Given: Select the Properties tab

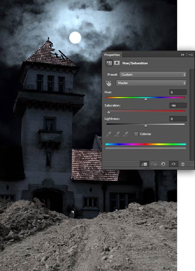Looking at the screenshot, I should pos(112,55).
